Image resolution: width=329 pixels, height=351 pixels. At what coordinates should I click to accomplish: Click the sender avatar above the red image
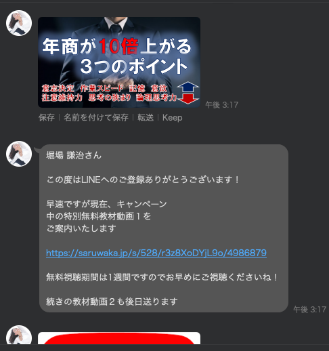click(19, 335)
